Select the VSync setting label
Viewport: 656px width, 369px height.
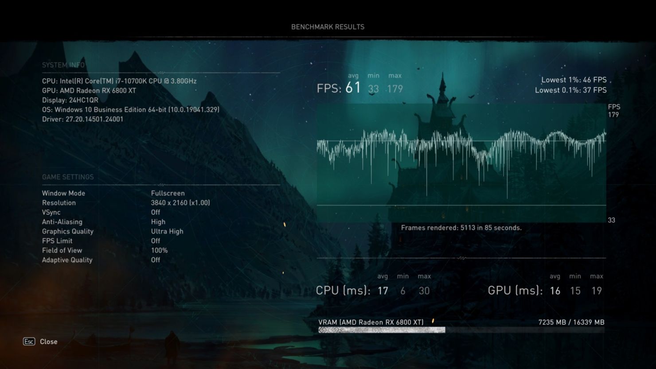[51, 212]
